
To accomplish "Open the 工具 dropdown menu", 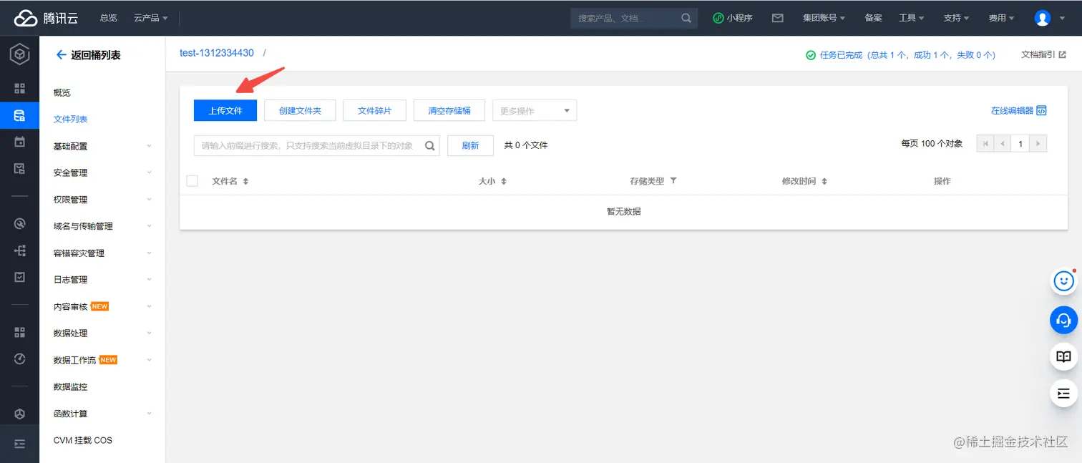I will (x=912, y=18).
